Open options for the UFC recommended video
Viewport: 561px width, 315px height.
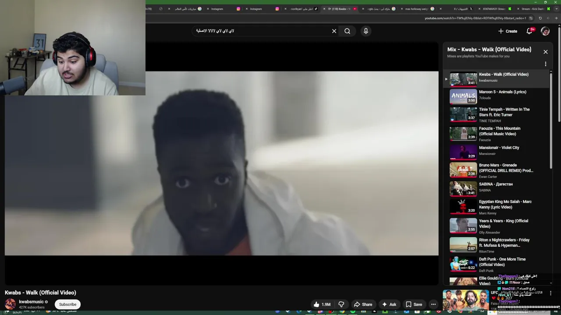(x=551, y=293)
